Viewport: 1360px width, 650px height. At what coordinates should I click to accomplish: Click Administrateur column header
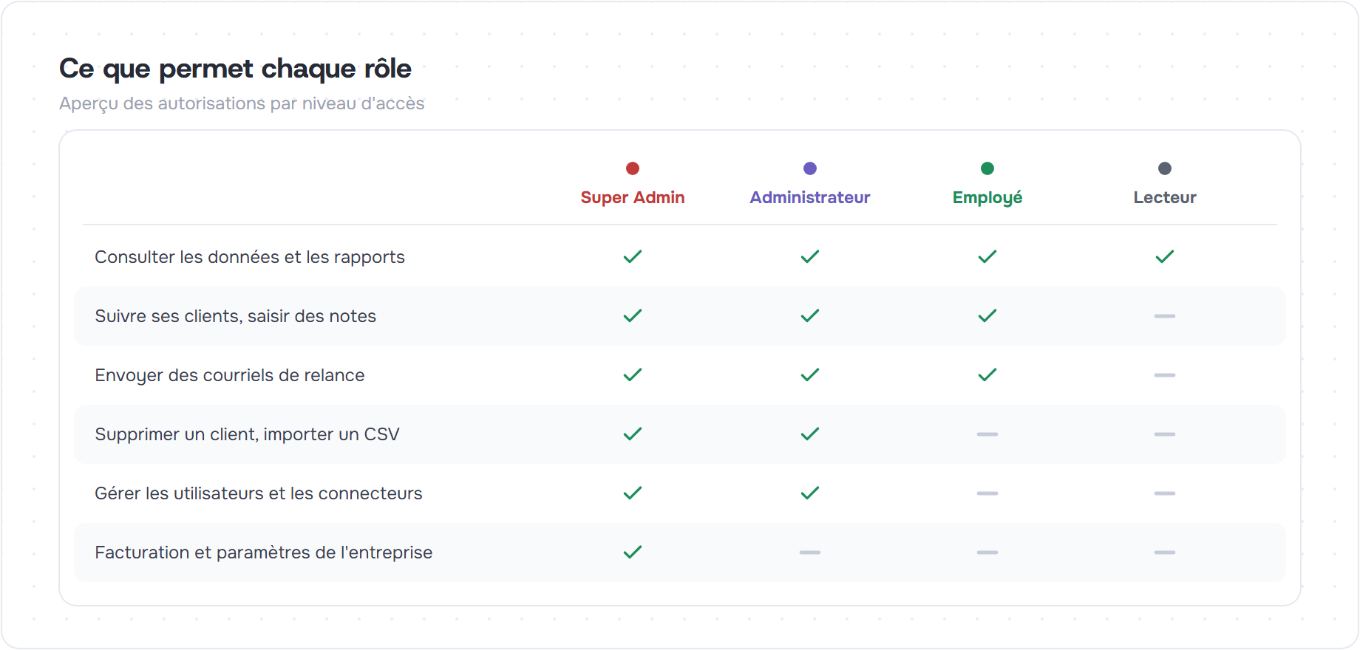pyautogui.click(x=810, y=197)
